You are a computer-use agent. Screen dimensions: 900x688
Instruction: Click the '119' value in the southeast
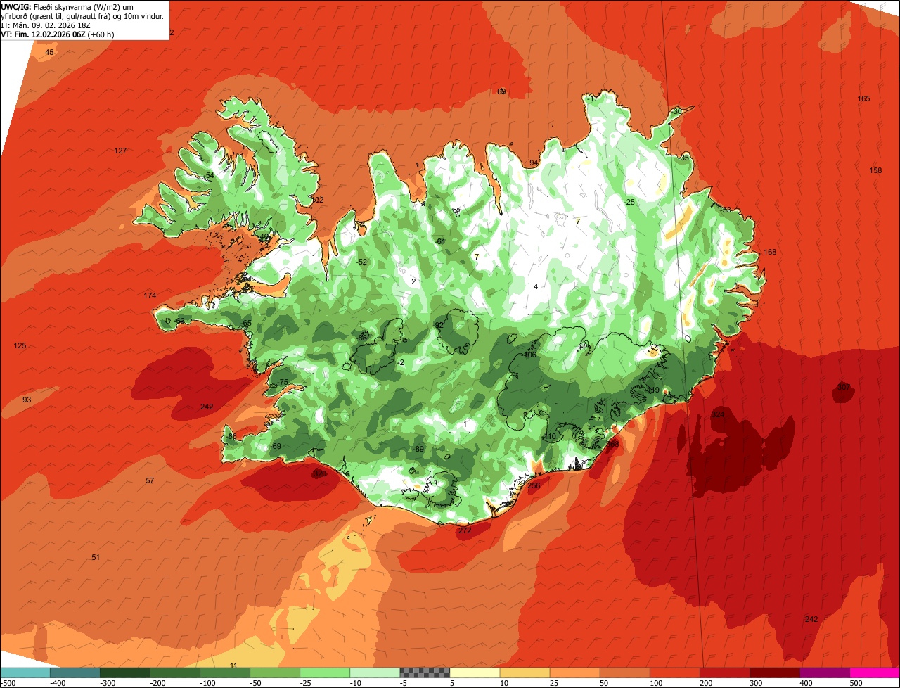pyautogui.click(x=653, y=390)
